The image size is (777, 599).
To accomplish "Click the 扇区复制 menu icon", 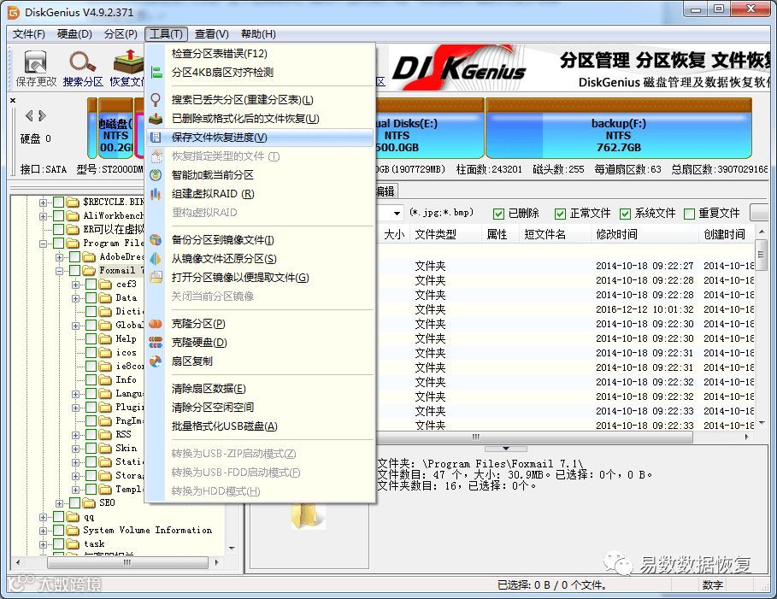I will (x=156, y=361).
